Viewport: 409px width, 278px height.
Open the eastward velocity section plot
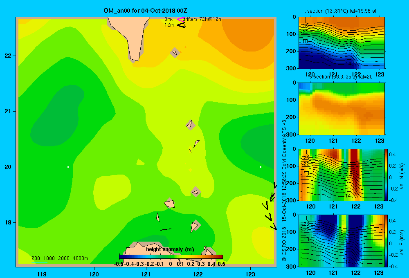[342, 241]
